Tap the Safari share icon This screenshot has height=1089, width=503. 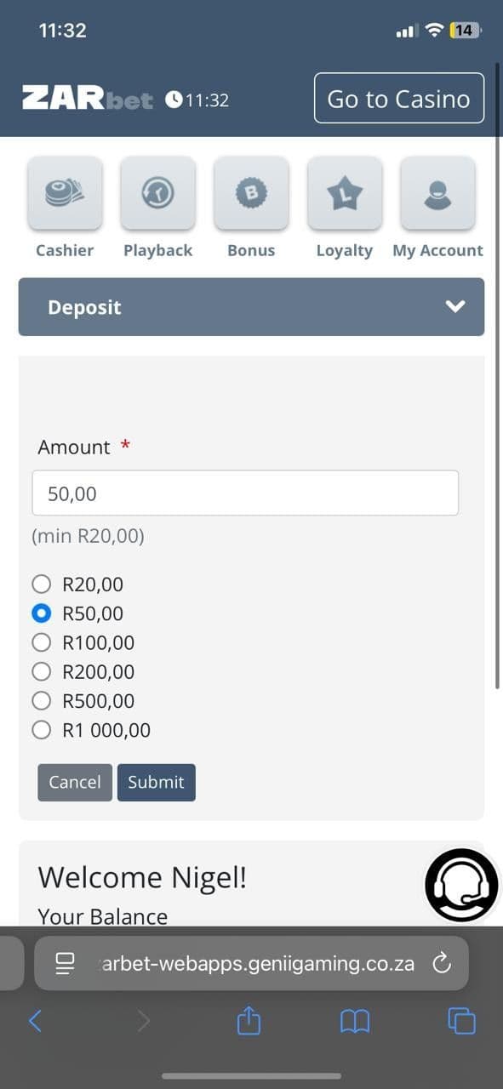coord(248,1020)
